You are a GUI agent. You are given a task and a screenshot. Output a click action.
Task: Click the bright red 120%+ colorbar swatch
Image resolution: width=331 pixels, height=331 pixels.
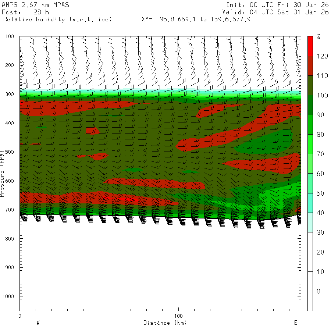click(310, 46)
